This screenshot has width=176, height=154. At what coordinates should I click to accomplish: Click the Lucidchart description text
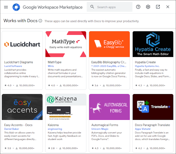[22, 73]
